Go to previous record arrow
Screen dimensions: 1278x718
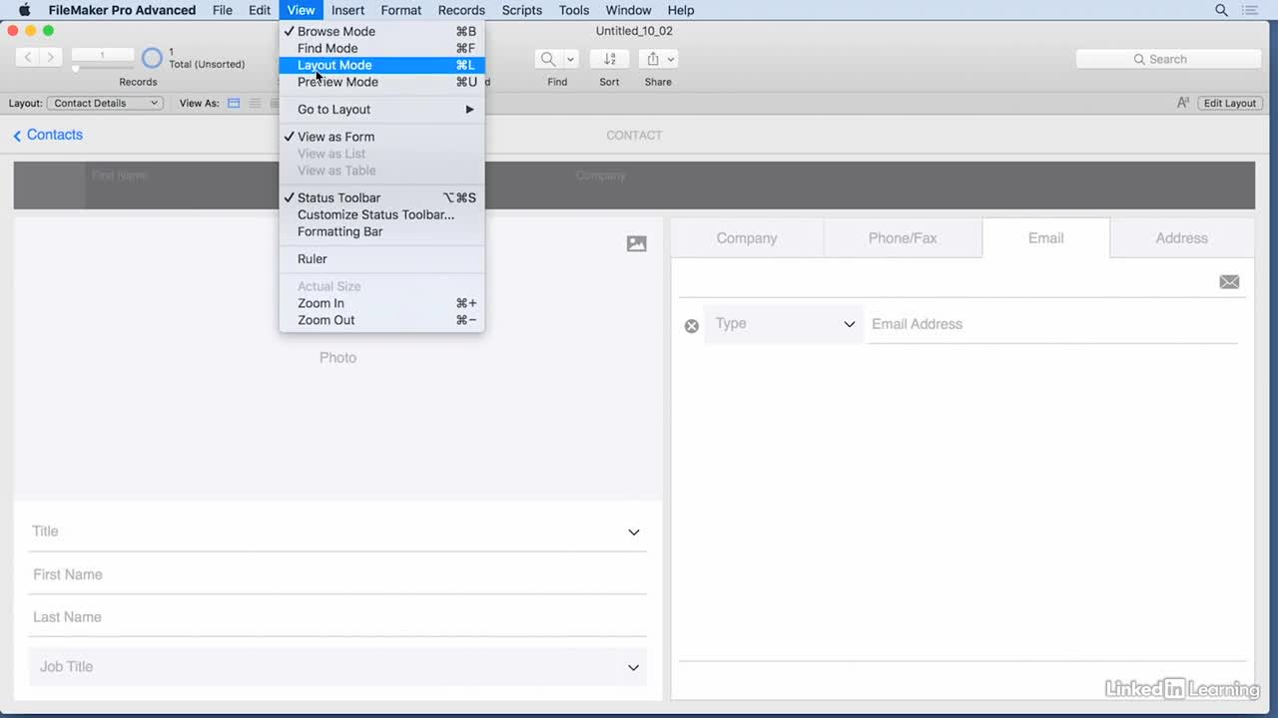28,58
